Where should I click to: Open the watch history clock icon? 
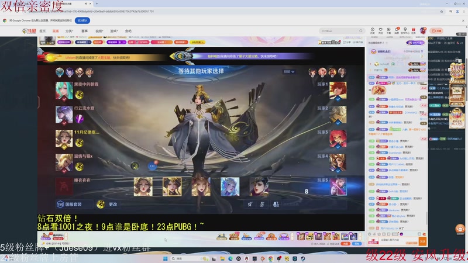coord(373,30)
